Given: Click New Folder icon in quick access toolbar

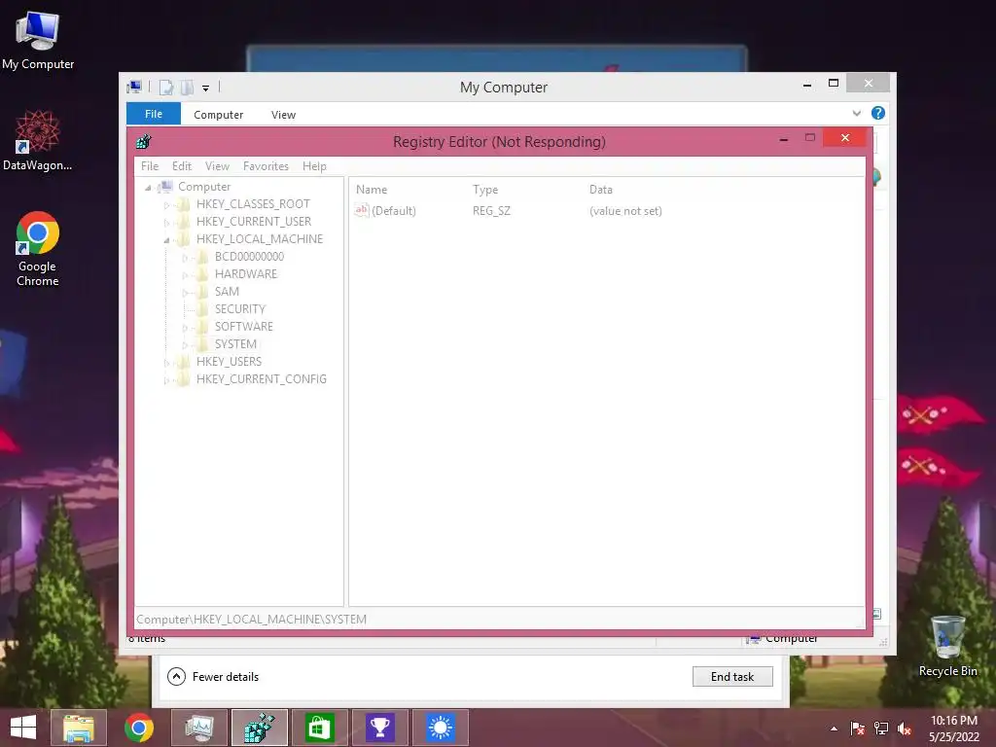Looking at the screenshot, I should (187, 87).
